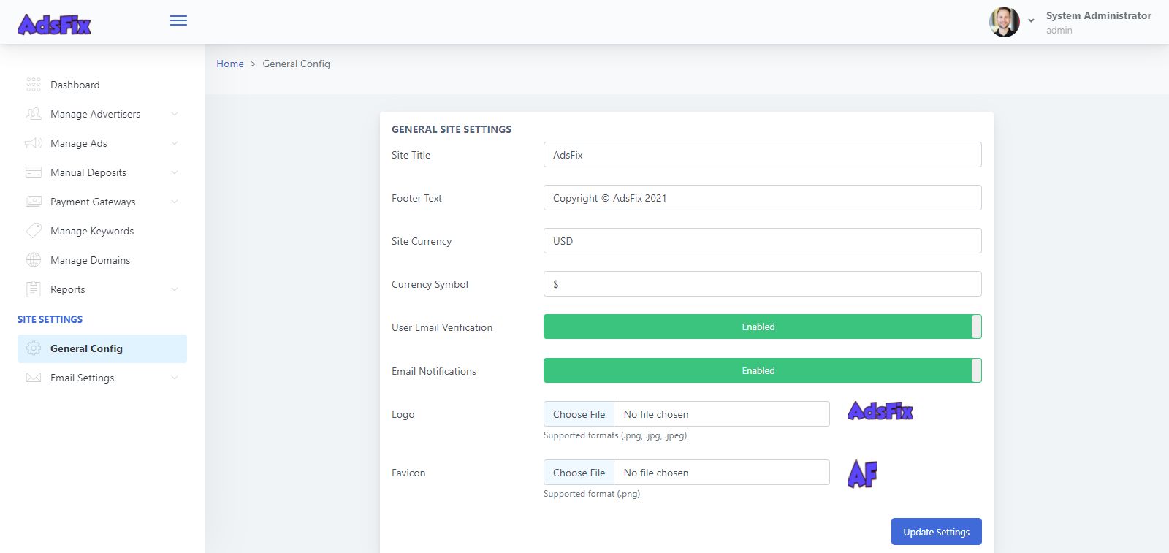Click the current AdsFix logo preview

(x=880, y=411)
